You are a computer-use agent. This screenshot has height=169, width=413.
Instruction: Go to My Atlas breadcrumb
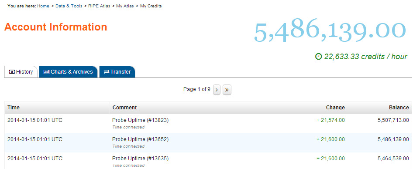click(x=125, y=6)
